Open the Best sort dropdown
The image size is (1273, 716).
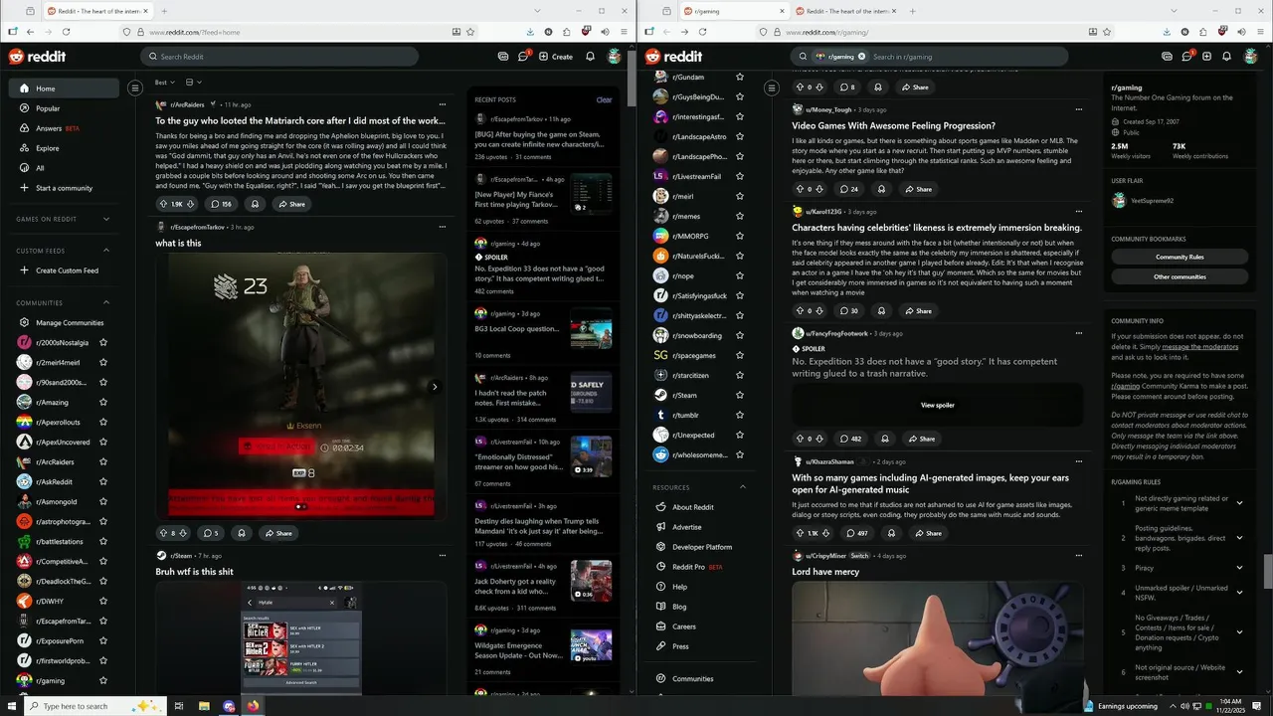165,83
